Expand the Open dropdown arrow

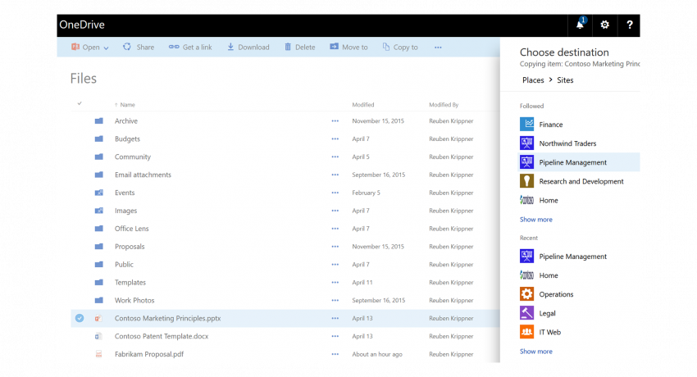point(106,48)
